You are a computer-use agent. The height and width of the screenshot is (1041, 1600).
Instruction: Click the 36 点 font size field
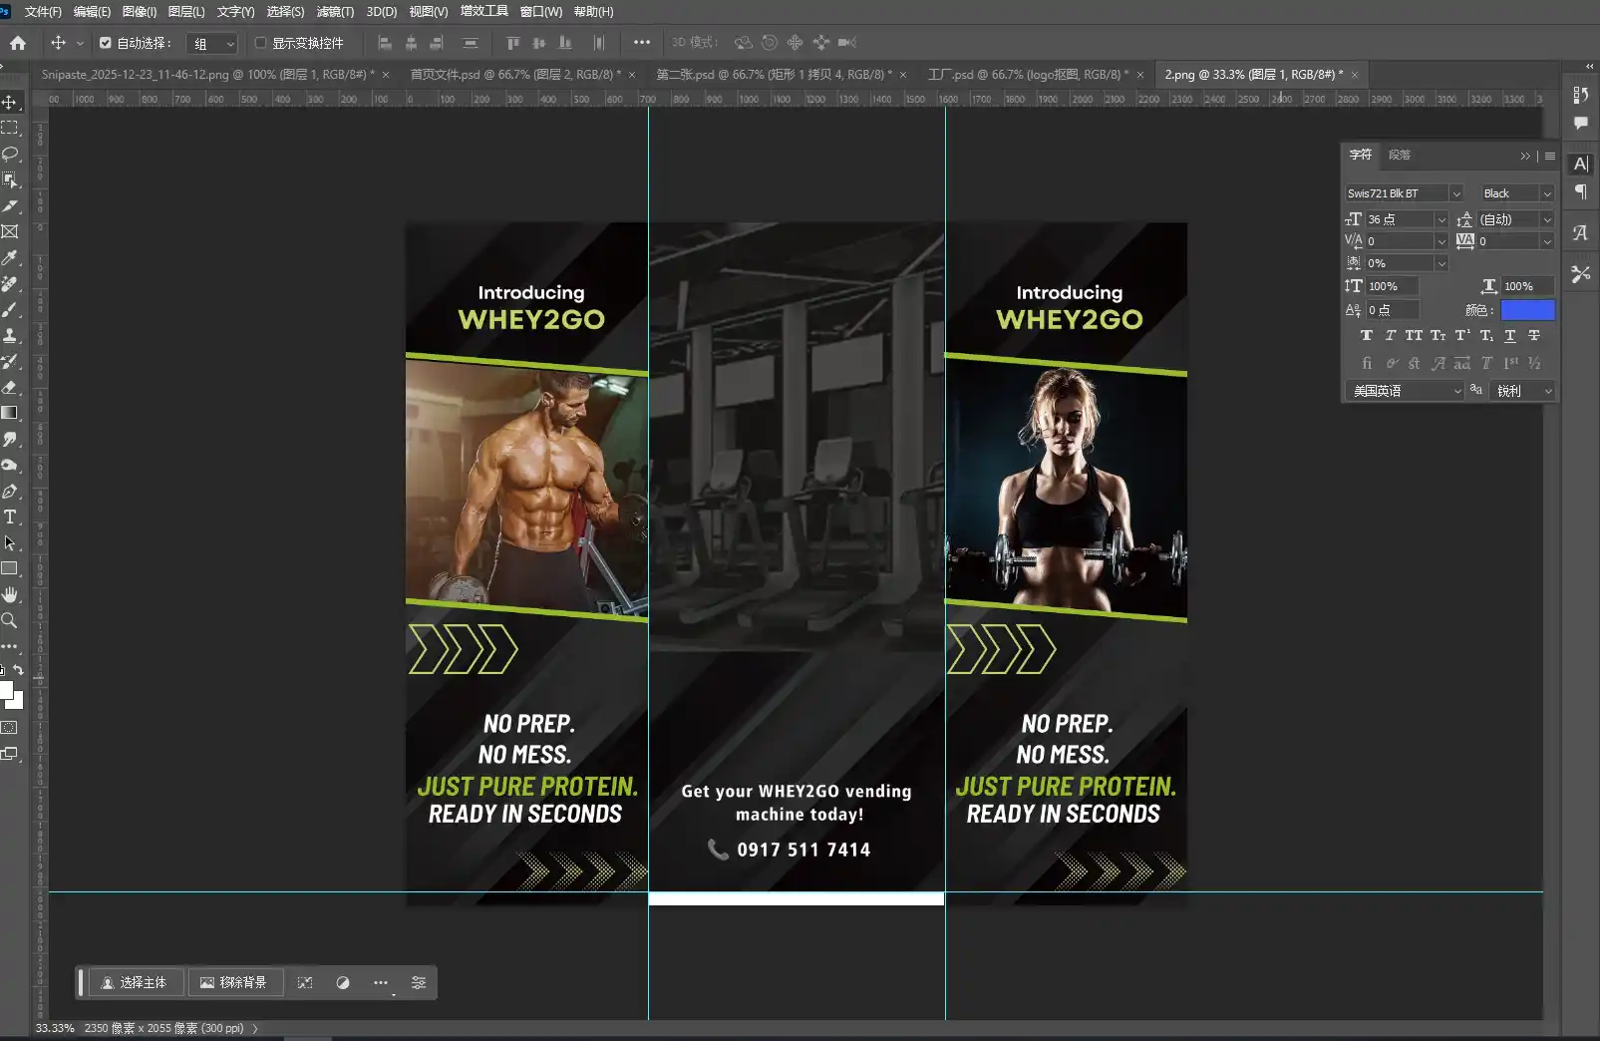(x=1394, y=218)
